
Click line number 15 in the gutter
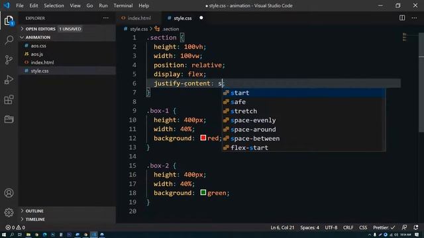click(132, 165)
